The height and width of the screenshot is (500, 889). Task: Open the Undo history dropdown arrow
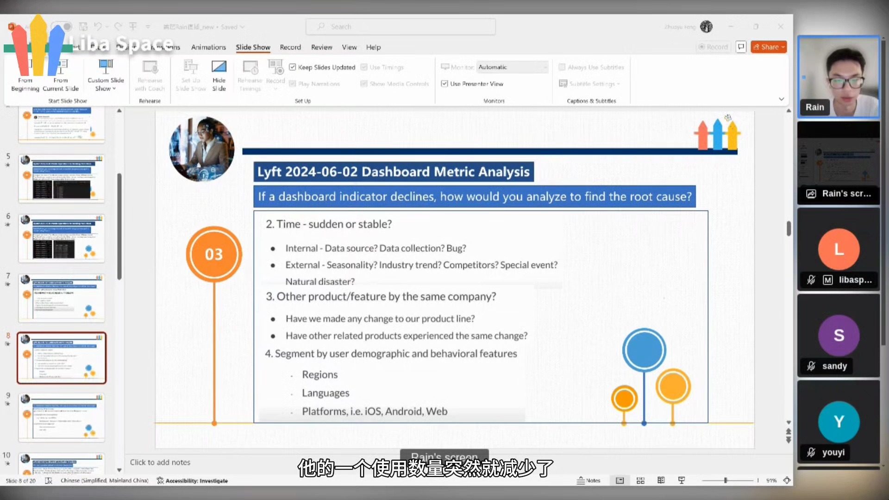[106, 27]
